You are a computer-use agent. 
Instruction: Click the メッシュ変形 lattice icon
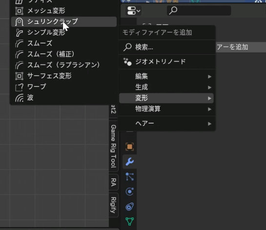[19, 11]
